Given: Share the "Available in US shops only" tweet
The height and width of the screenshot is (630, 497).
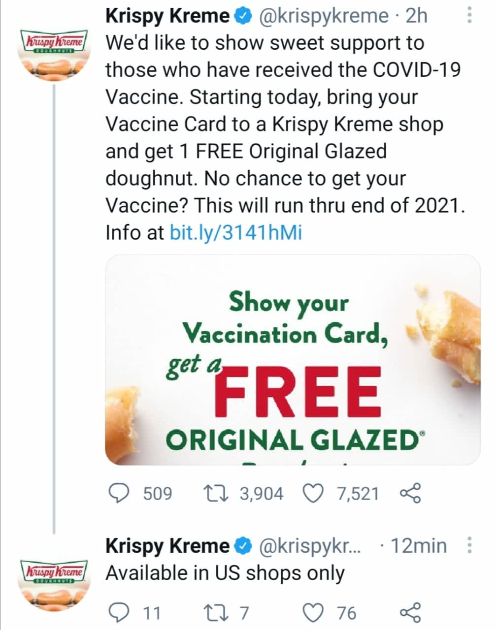Looking at the screenshot, I should [x=410, y=613].
